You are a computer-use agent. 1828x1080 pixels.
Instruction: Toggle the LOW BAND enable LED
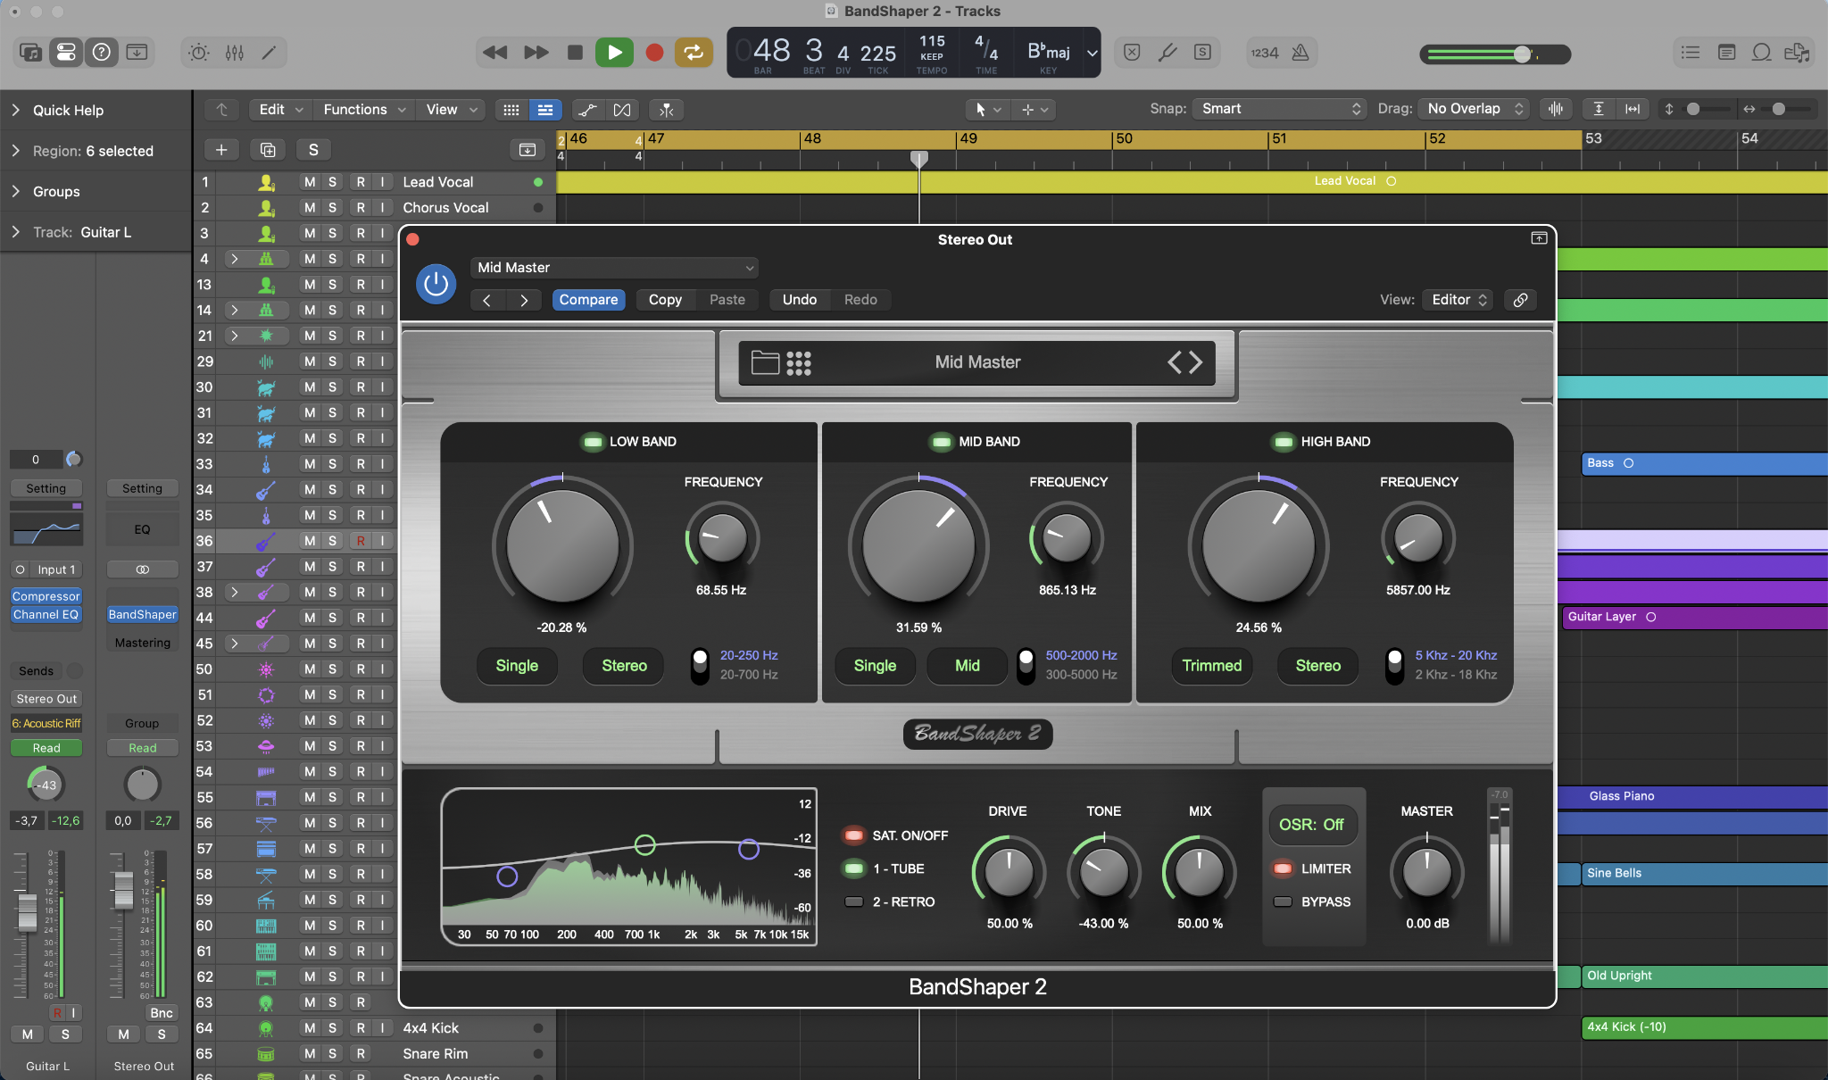tap(593, 442)
